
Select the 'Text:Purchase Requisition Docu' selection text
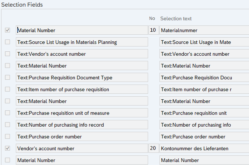click(x=204, y=78)
